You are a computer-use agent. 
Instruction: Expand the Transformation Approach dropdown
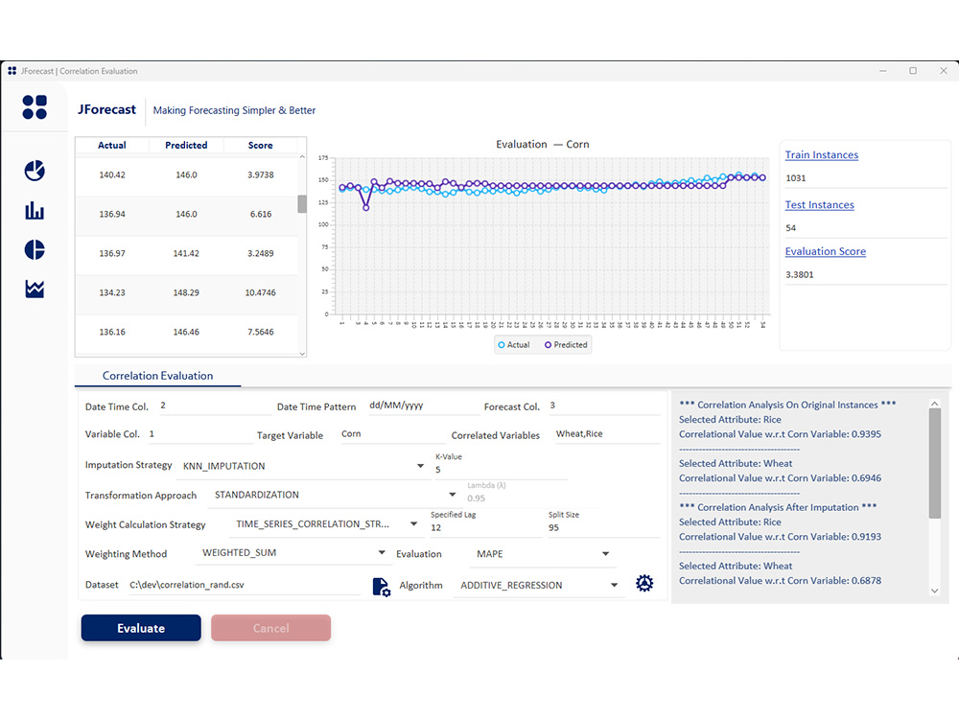(x=452, y=495)
